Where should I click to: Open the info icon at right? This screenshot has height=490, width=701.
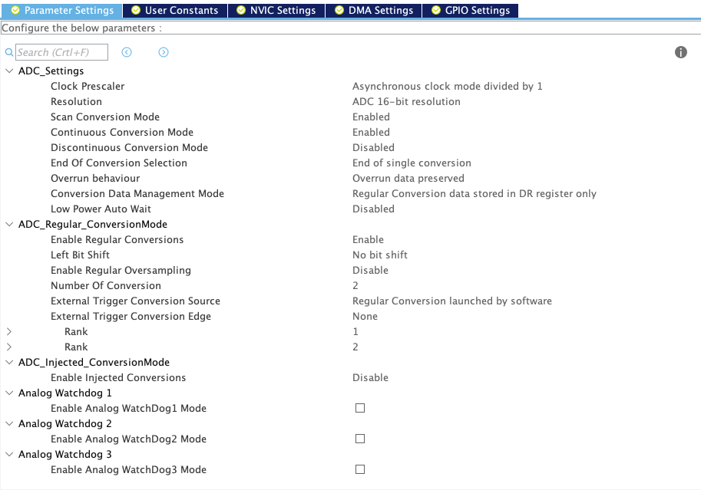tap(680, 52)
